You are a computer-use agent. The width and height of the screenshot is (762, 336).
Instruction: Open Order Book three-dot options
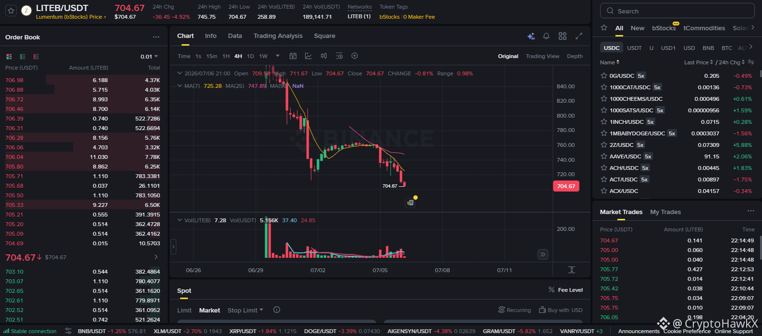(x=156, y=37)
